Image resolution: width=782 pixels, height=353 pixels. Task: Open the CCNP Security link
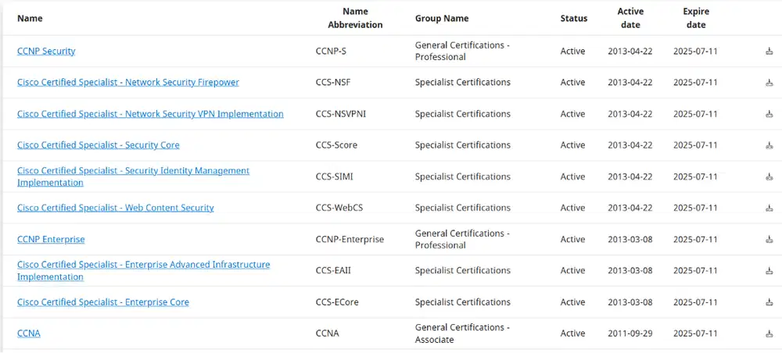click(x=46, y=51)
